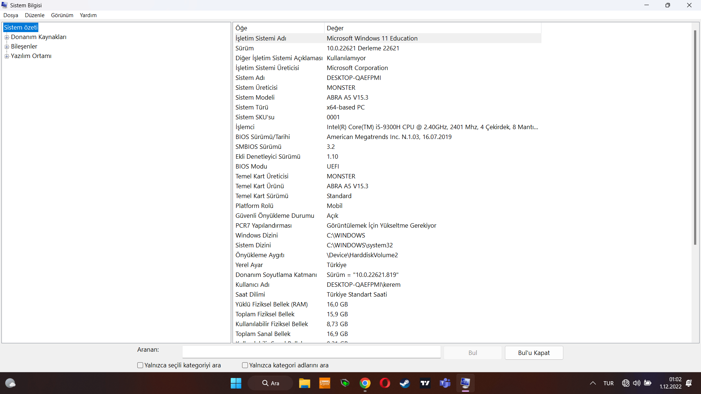
Task: Select the Donanım Kaynakları label
Action: 39,37
